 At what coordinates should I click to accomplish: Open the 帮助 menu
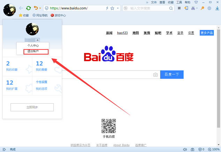187,2
